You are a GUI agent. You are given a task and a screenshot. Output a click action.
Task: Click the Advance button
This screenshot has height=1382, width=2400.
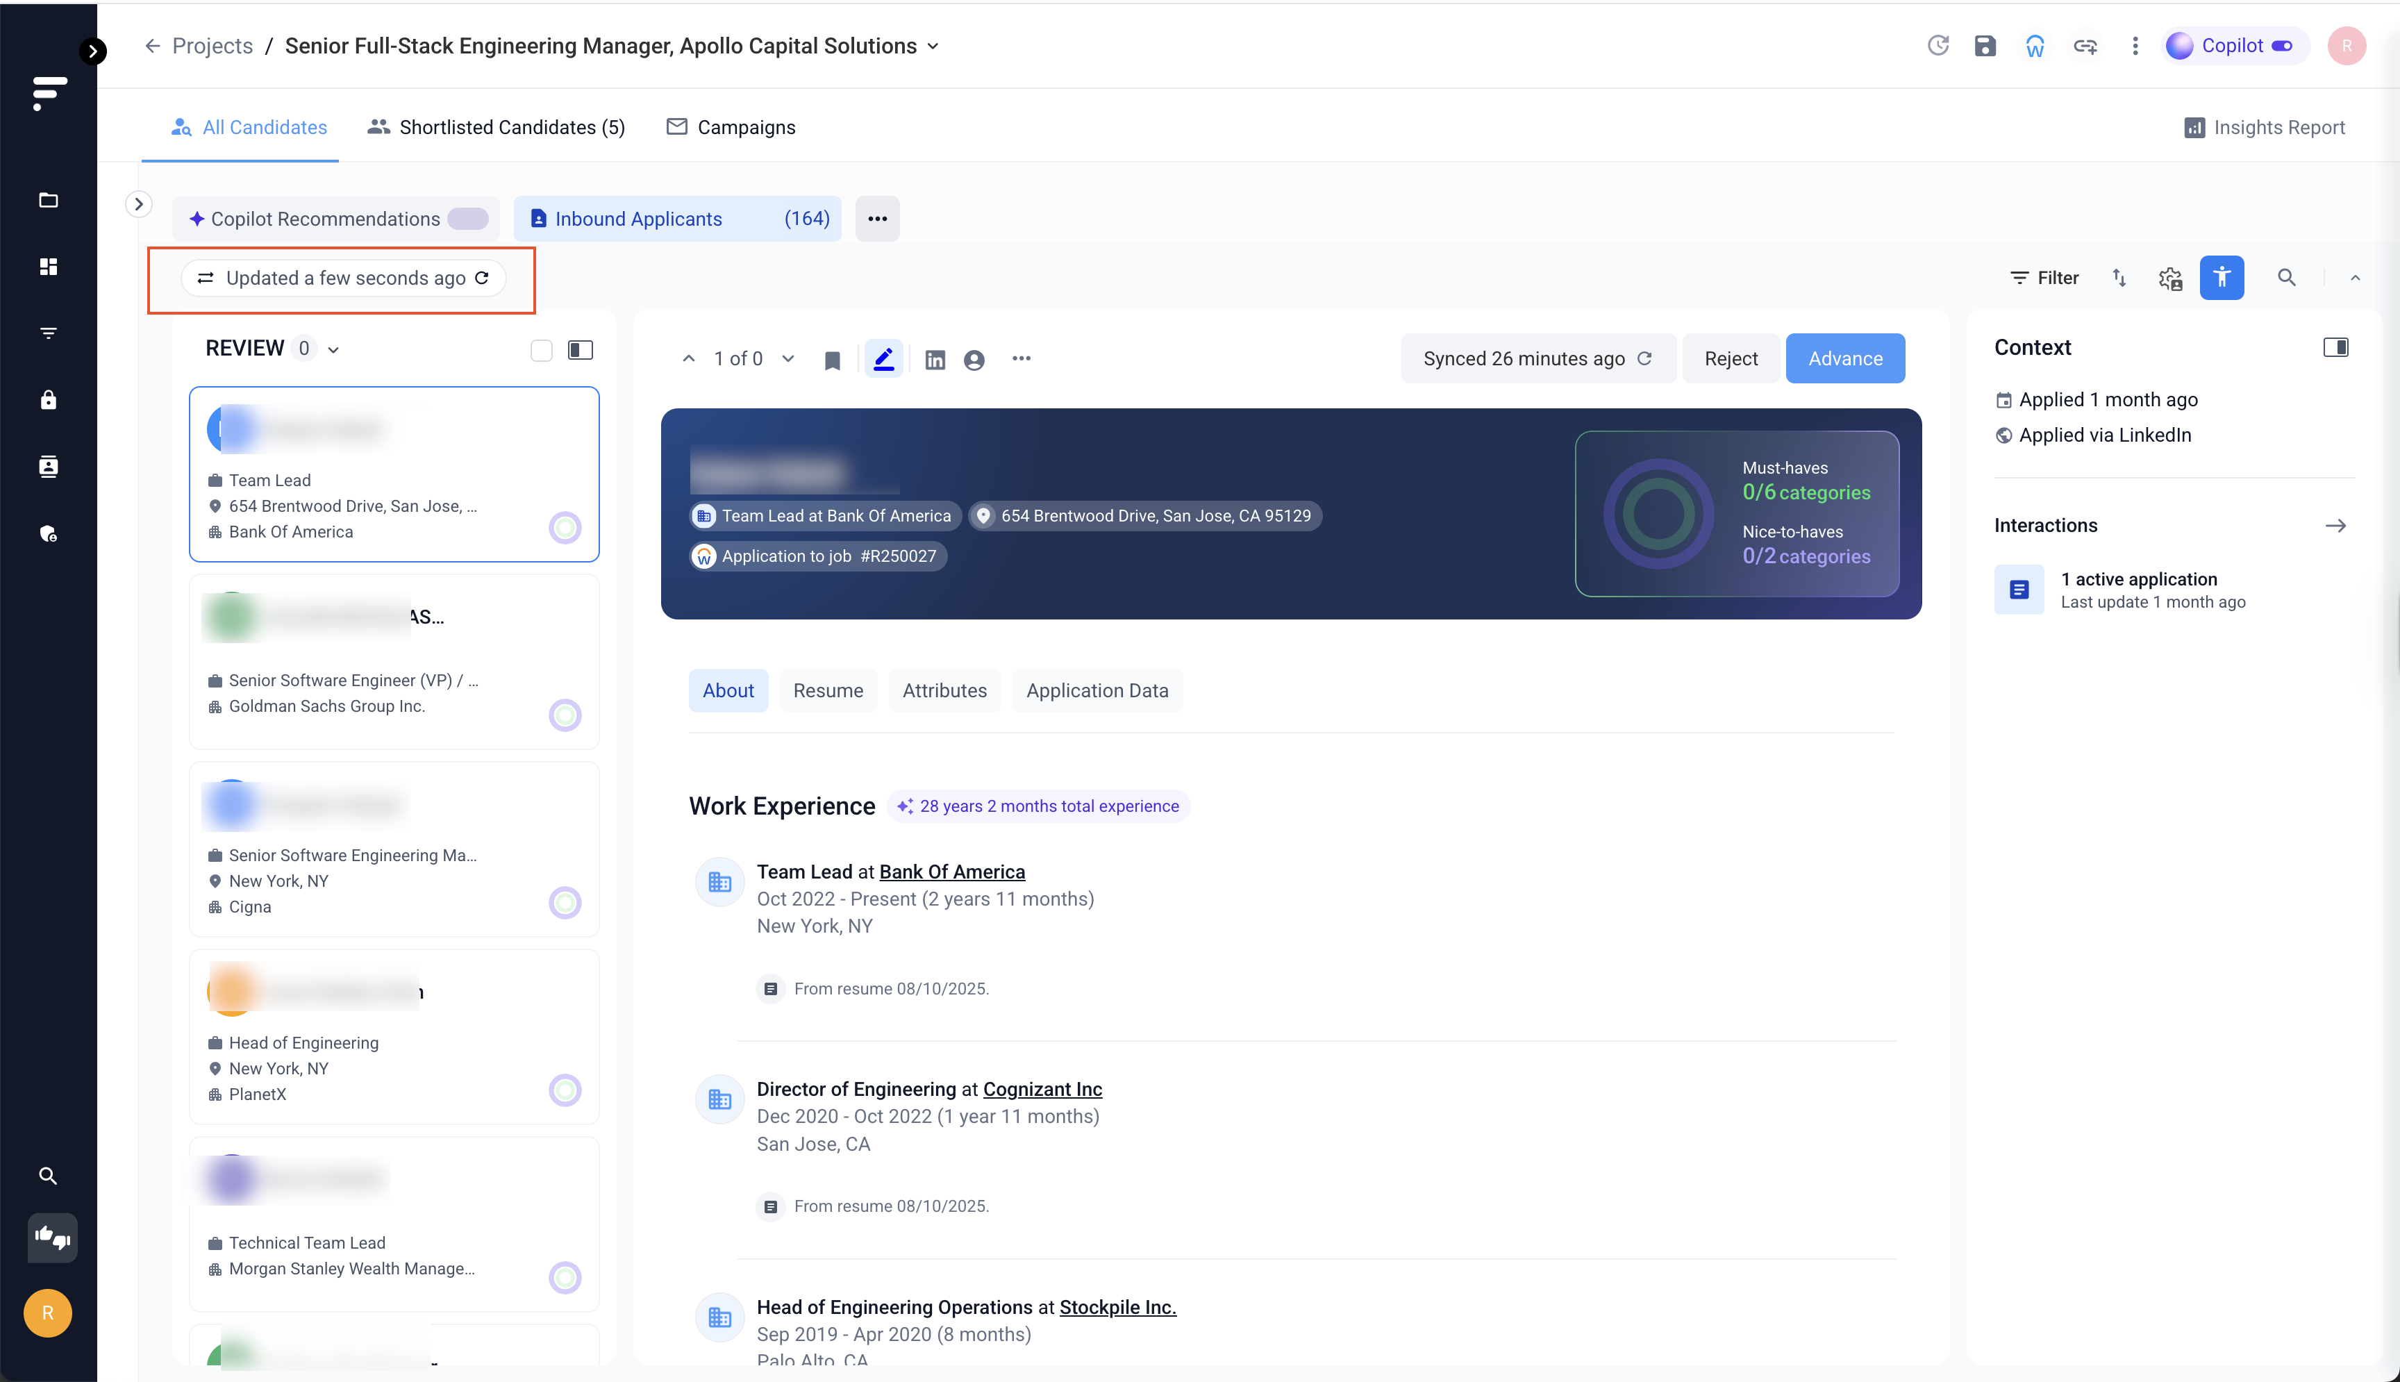pos(1845,359)
